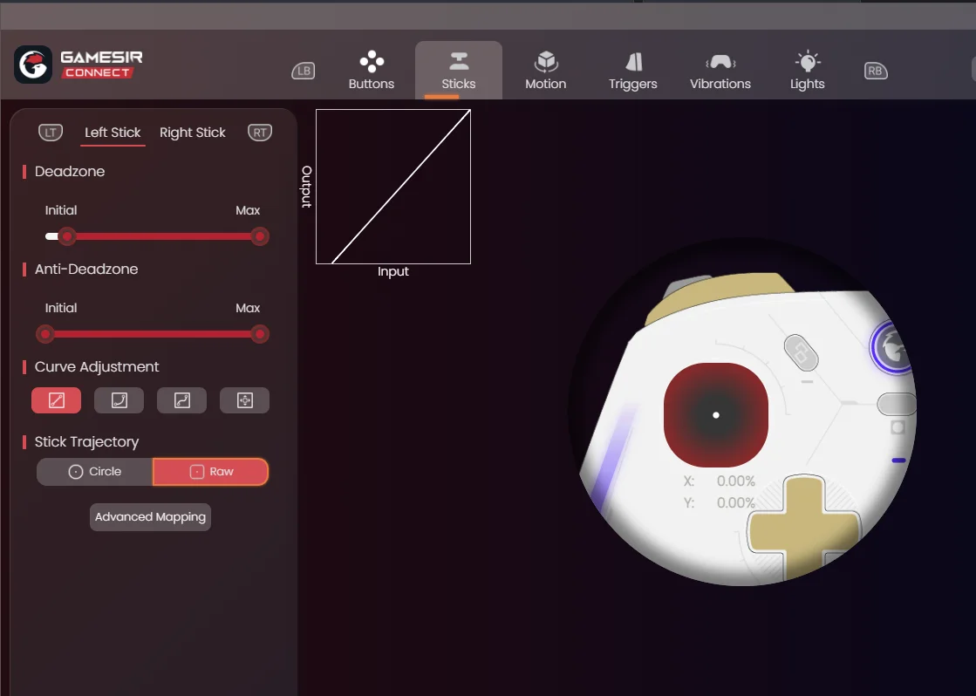Click the gold D-pad on controller image

tap(803, 529)
